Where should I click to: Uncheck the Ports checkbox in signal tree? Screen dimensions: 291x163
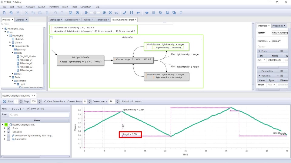pos(8,128)
